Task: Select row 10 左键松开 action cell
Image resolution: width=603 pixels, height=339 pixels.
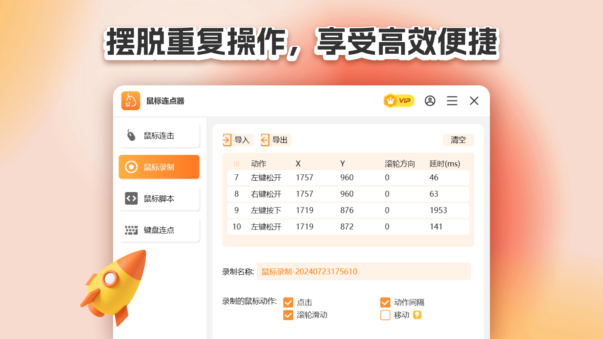Action: pos(266,227)
